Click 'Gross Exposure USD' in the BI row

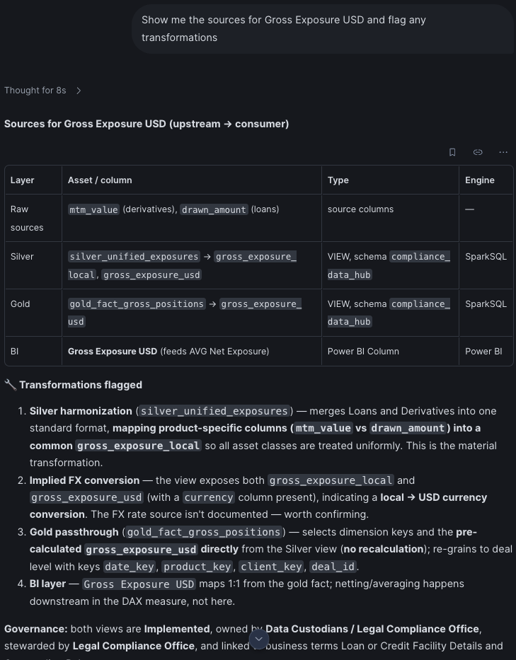click(113, 352)
